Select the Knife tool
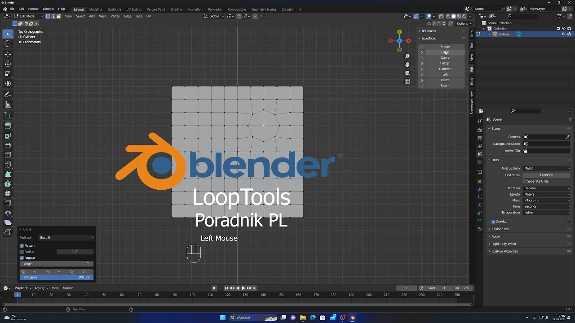The image size is (575, 323). coord(8,165)
